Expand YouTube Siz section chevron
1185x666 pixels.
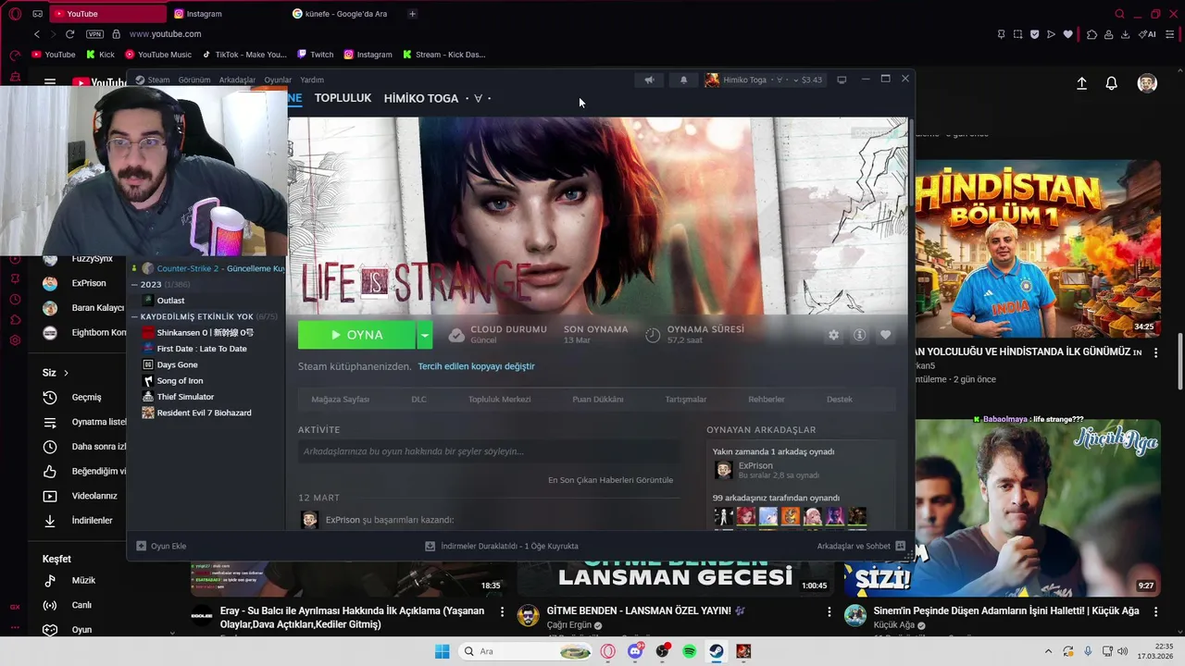tap(66, 373)
